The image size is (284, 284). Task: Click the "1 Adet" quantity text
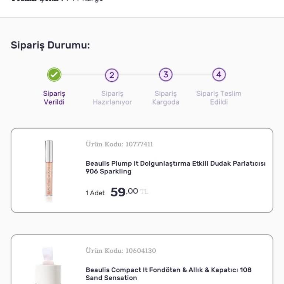coord(95,193)
